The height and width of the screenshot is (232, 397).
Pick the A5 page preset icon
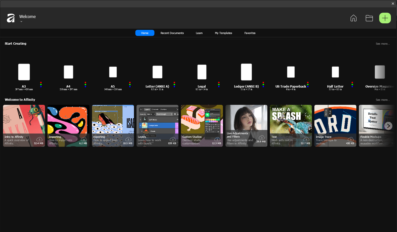[113, 72]
